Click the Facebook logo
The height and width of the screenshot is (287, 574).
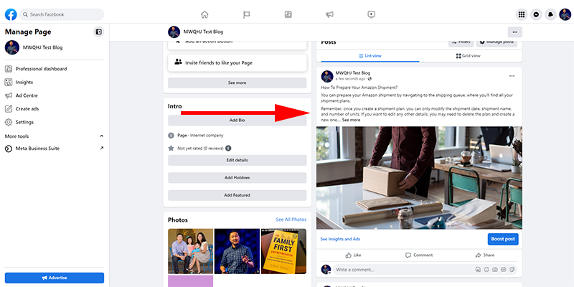click(x=11, y=14)
